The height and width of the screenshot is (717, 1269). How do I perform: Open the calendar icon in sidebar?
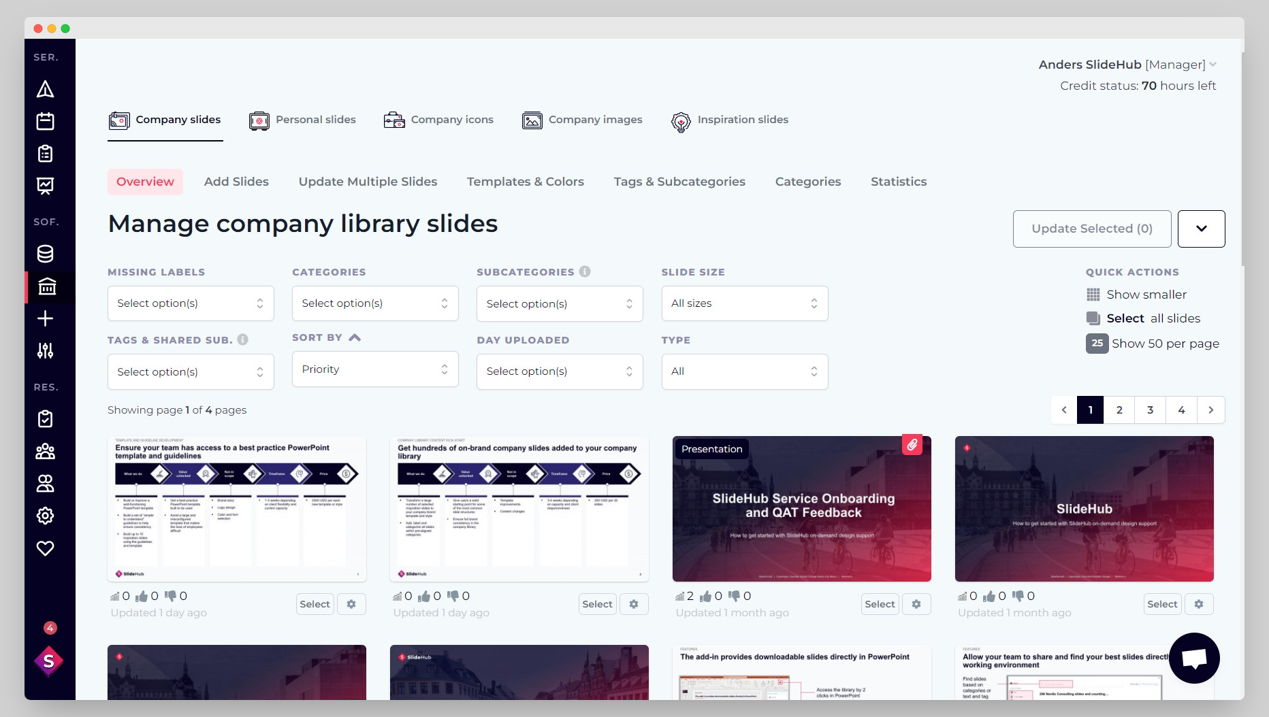click(45, 121)
